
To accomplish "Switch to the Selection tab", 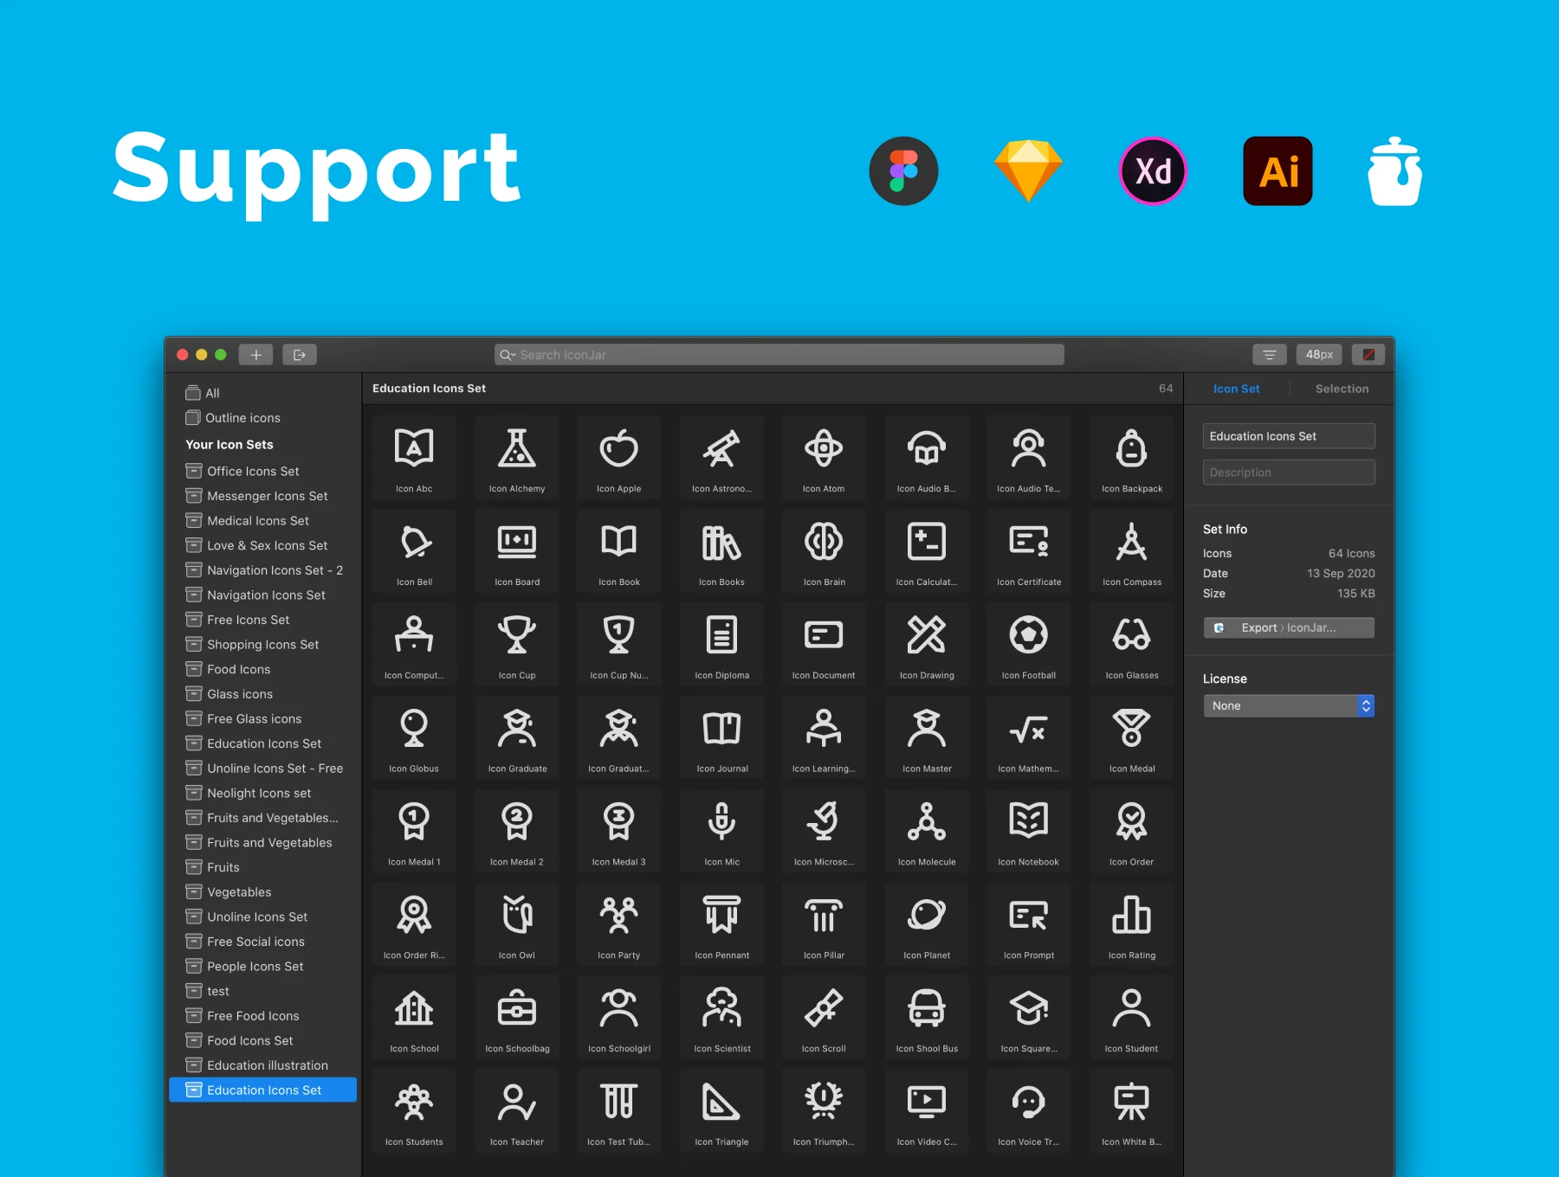I will pos(1342,389).
